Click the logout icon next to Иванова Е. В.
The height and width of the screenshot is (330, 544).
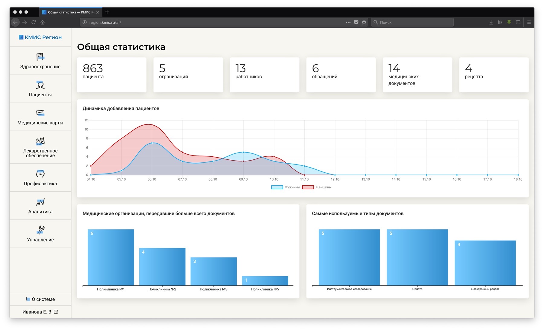[56, 312]
